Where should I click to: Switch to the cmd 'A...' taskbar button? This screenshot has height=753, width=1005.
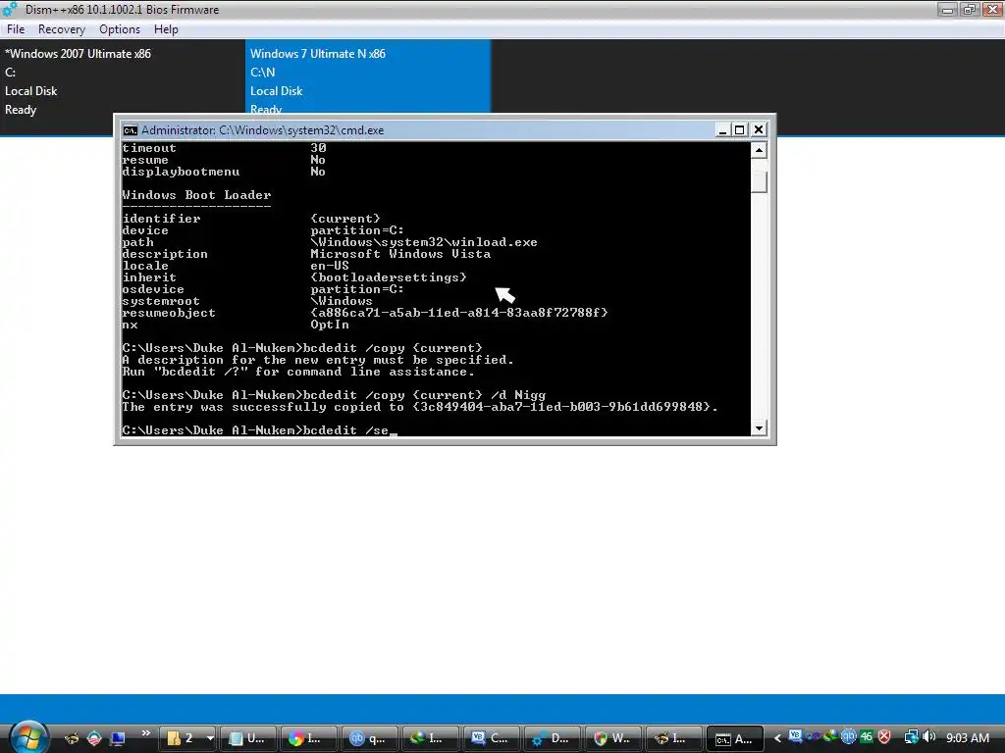pos(734,738)
